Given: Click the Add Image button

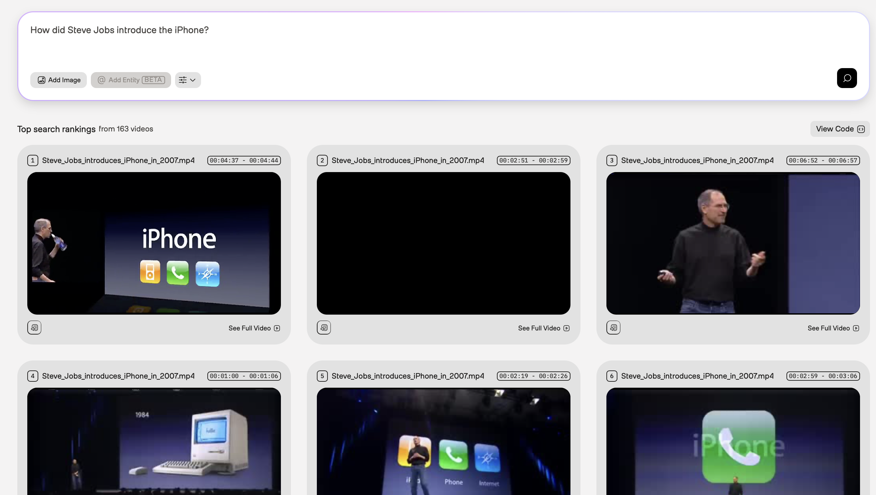Looking at the screenshot, I should pos(59,80).
